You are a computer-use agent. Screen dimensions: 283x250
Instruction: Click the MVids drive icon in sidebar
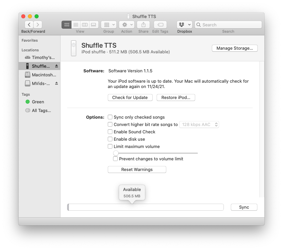coord(28,83)
